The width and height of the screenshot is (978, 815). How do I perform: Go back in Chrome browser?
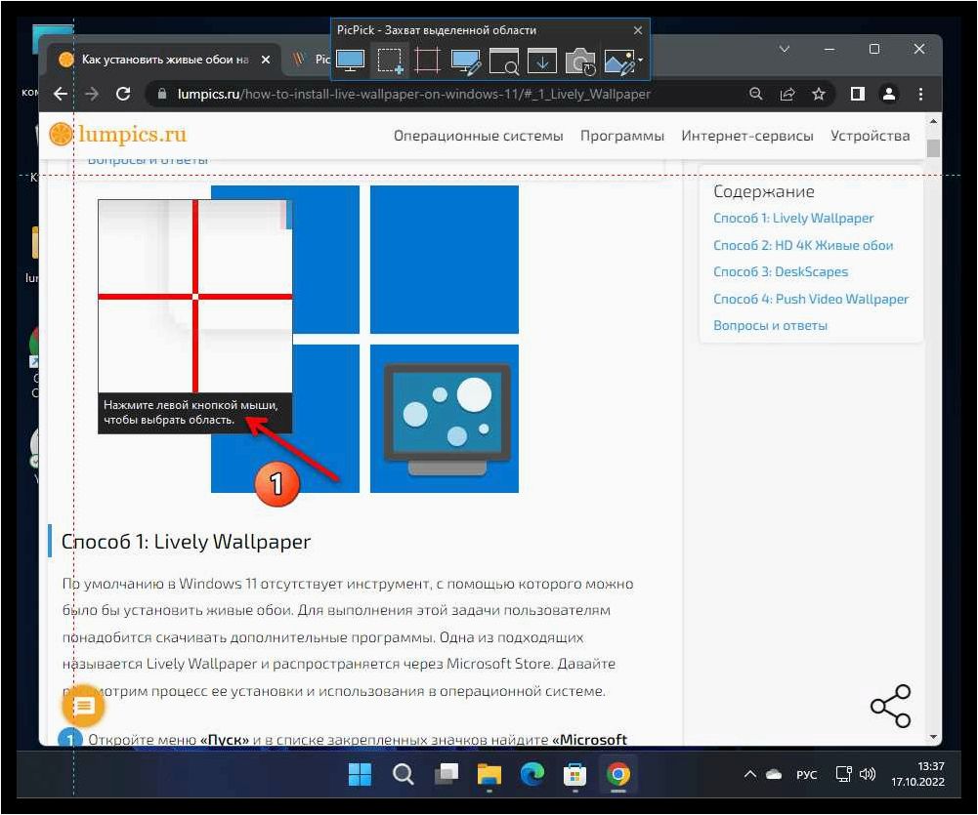point(61,94)
